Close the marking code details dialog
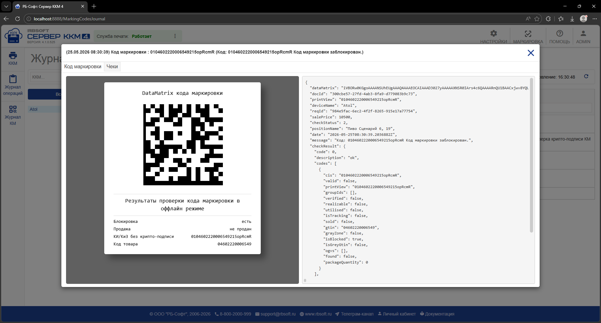 531,53
